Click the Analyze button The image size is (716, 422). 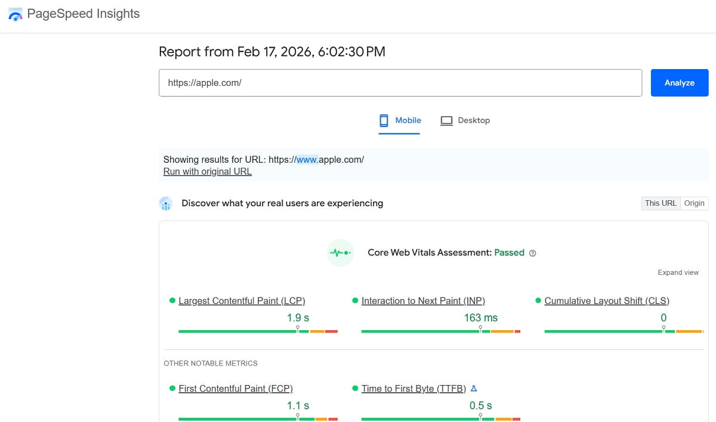pos(679,82)
